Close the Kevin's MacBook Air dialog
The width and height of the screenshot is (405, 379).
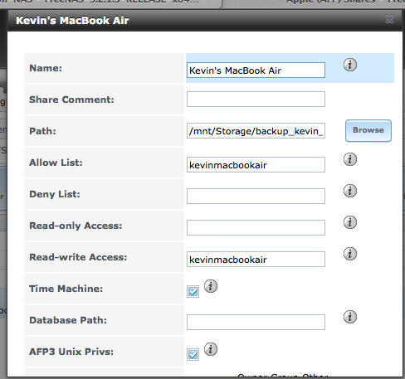389,20
